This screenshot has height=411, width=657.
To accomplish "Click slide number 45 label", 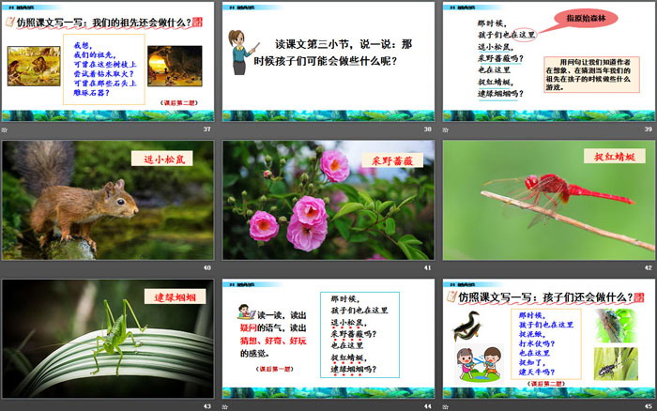I will coord(649,406).
